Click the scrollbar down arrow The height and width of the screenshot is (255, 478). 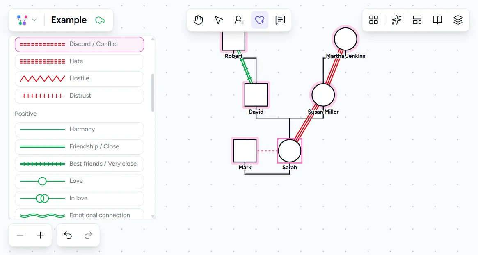click(x=153, y=216)
